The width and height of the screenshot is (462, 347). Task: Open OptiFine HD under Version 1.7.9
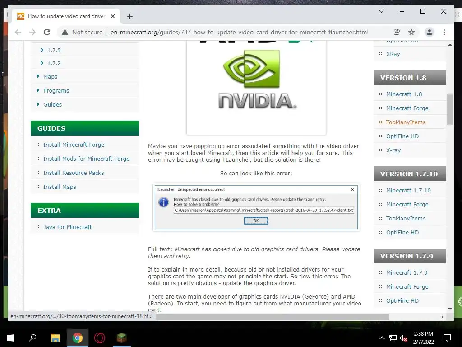pyautogui.click(x=402, y=300)
